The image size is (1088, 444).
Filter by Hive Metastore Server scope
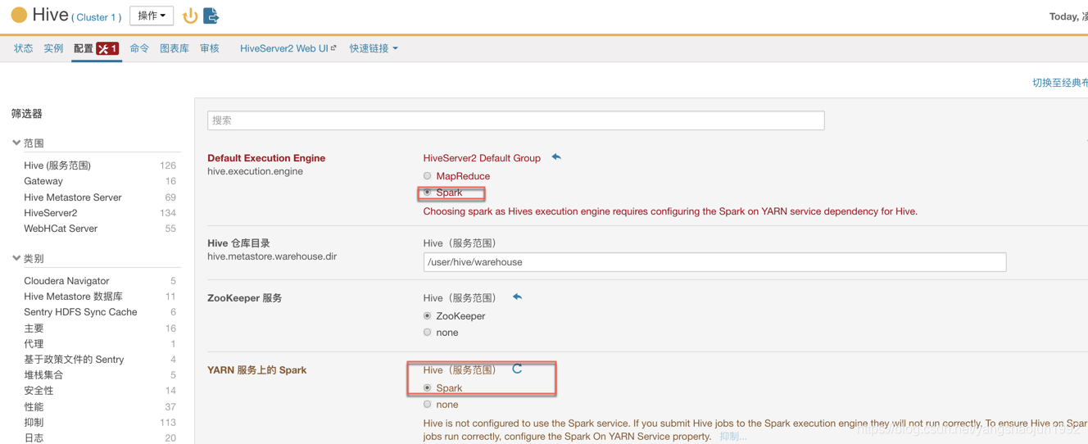pos(73,197)
